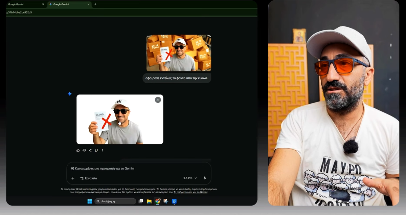
Task: Download the generated white-background image
Action: (158, 100)
